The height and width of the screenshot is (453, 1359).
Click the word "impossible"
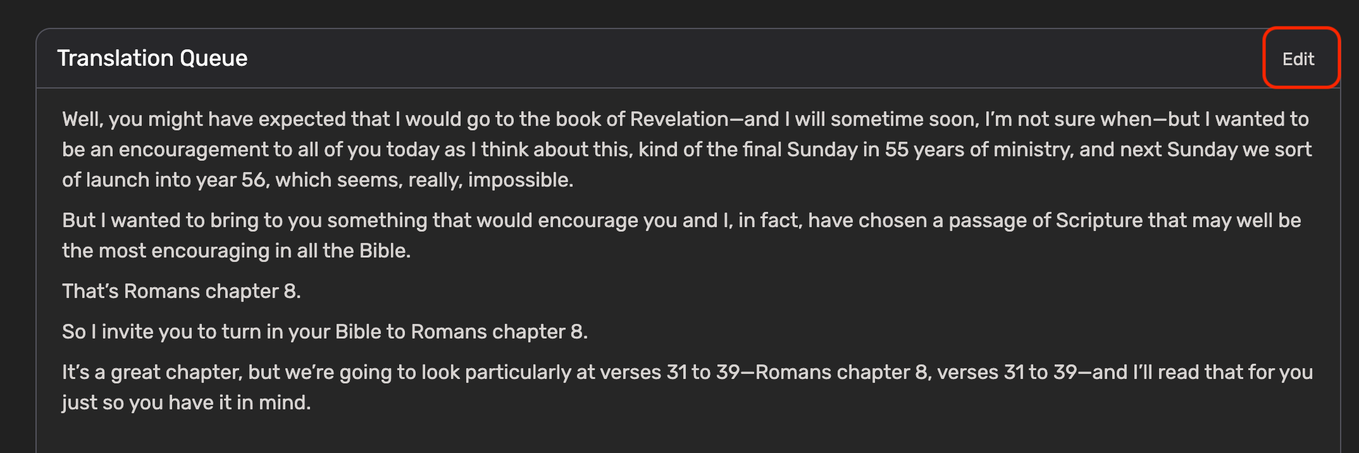tap(519, 180)
